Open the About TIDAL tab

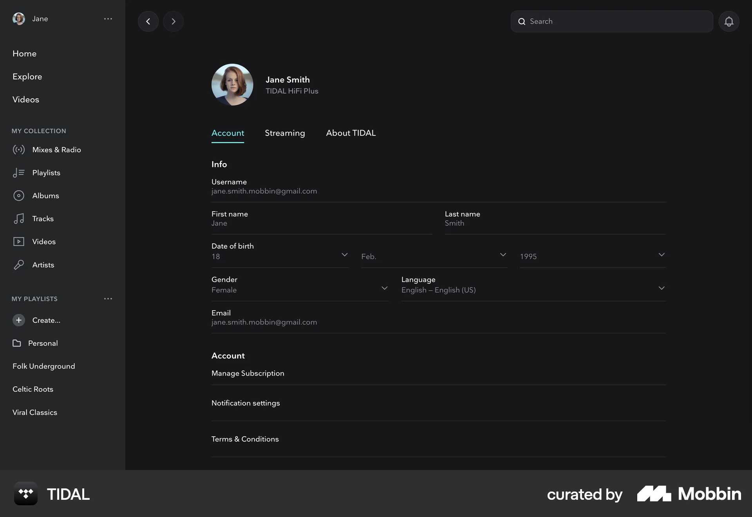tap(351, 133)
